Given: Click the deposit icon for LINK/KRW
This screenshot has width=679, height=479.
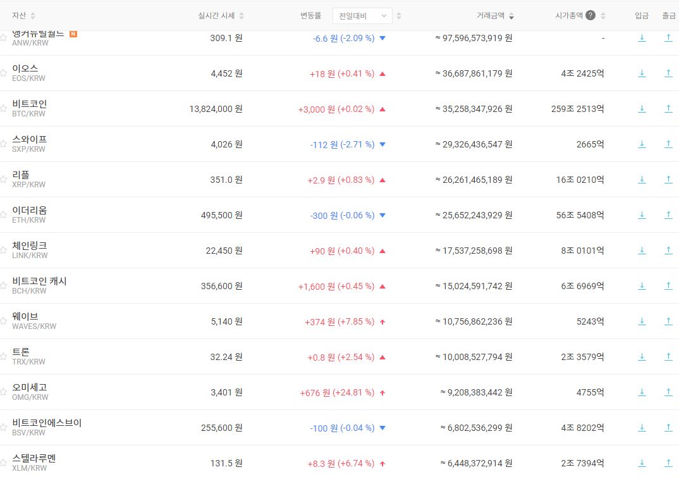Looking at the screenshot, I should click(642, 251).
